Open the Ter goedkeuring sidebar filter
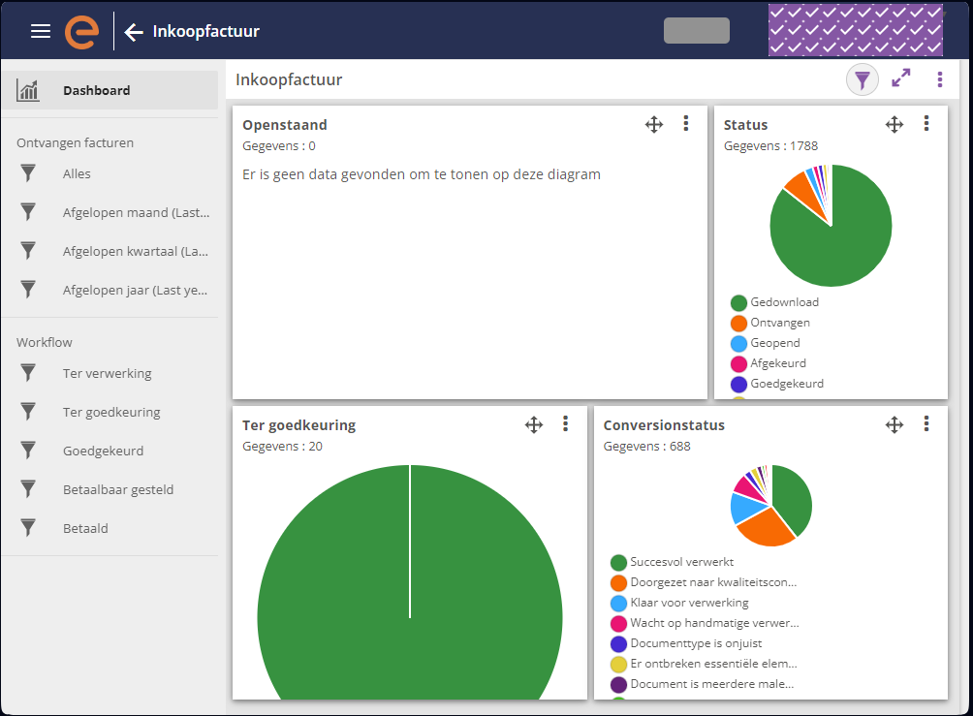 coord(111,412)
